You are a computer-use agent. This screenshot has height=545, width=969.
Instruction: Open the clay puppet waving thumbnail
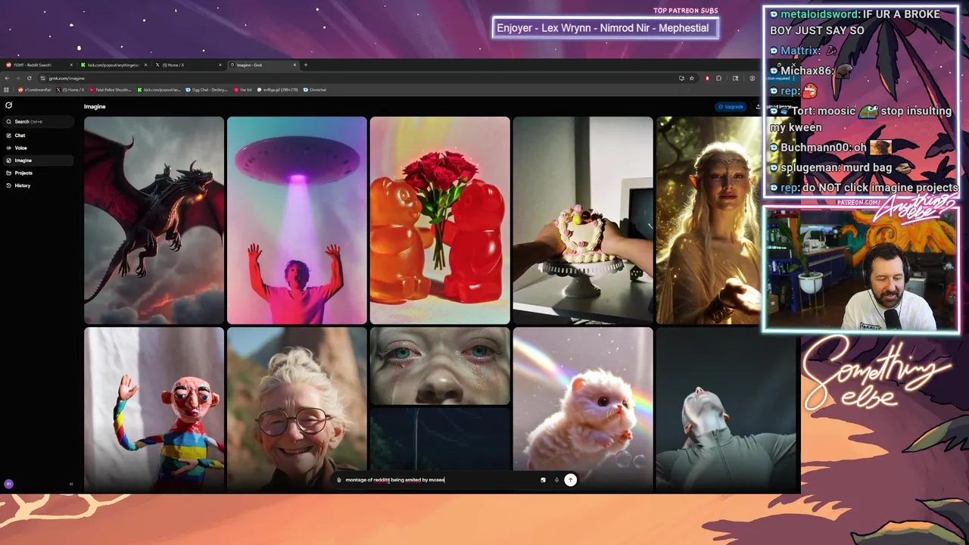tap(154, 409)
